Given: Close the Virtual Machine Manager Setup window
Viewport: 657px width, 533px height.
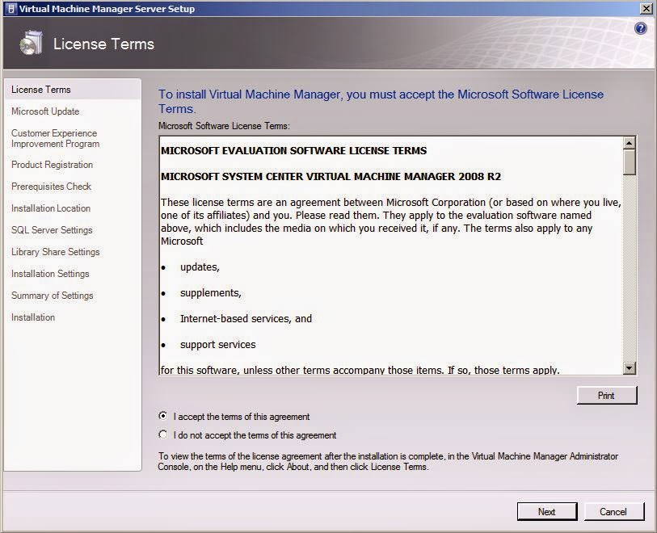Looking at the screenshot, I should (646, 9).
